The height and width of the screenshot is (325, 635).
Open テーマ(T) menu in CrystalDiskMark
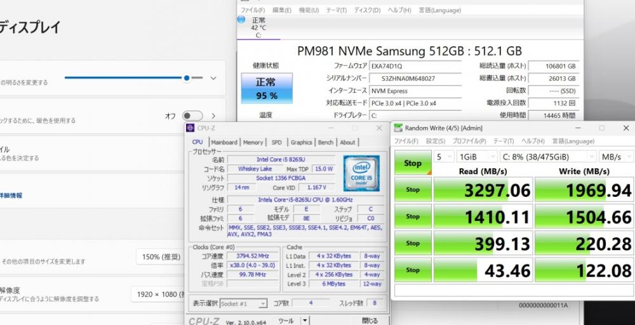tap(504, 142)
